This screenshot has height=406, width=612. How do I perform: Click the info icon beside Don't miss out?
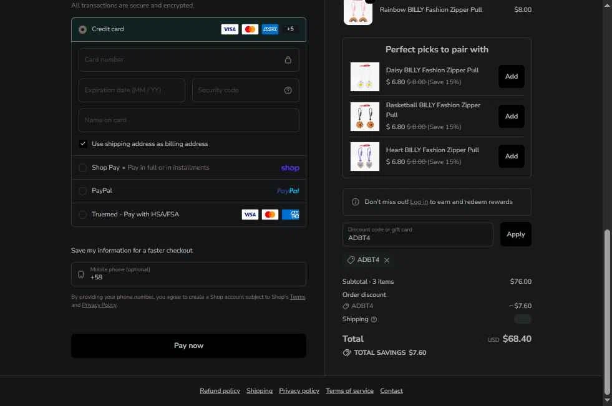click(x=355, y=202)
